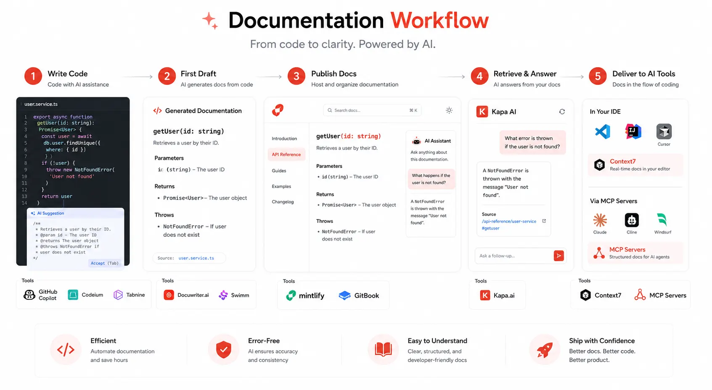This screenshot has height=390, width=712.
Task: Click the mintlify leaf logo
Action: (x=291, y=296)
